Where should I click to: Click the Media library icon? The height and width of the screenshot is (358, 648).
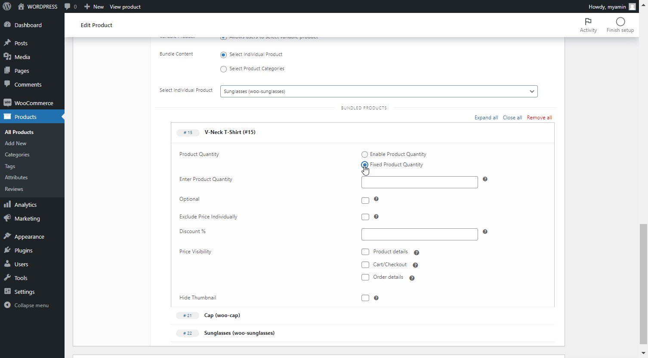[7, 56]
